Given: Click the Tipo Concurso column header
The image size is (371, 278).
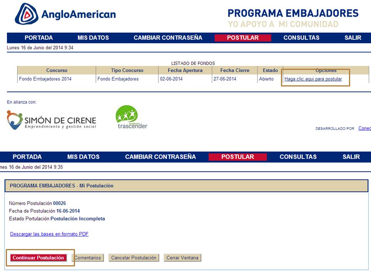Looking at the screenshot, I should [127, 70].
